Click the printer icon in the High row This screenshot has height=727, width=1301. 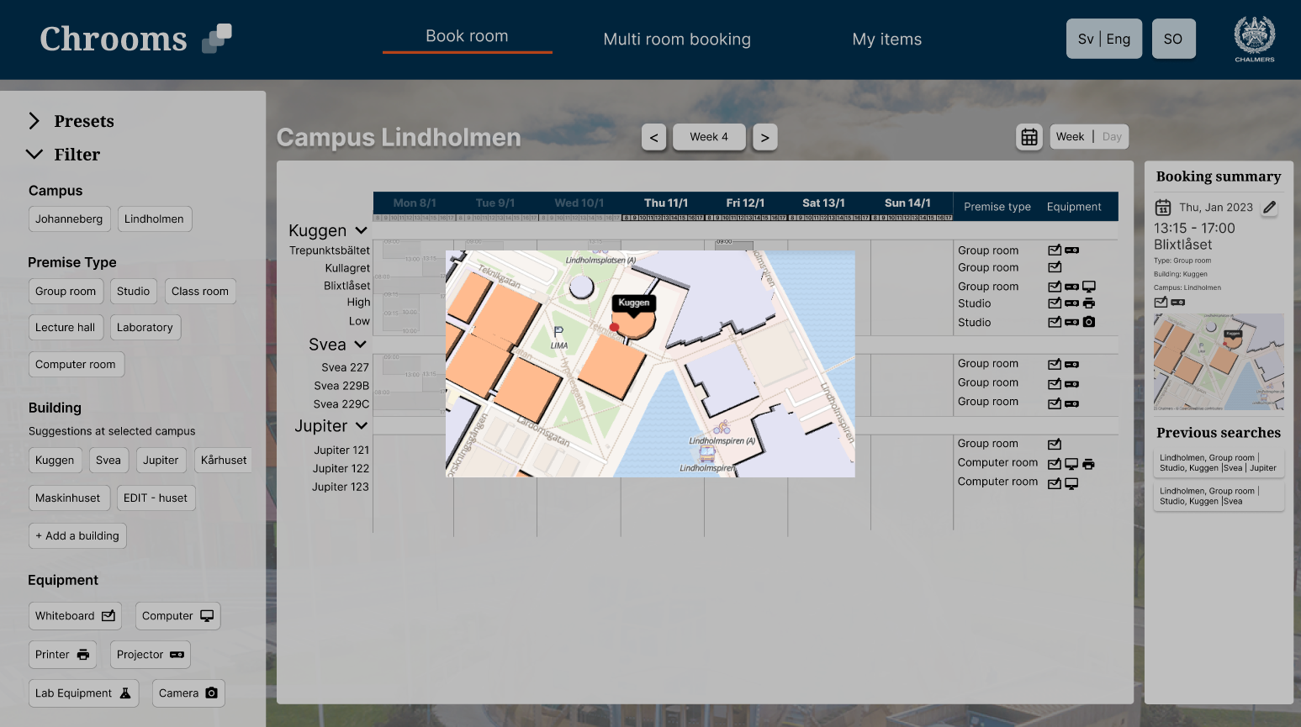pyautogui.click(x=1089, y=303)
